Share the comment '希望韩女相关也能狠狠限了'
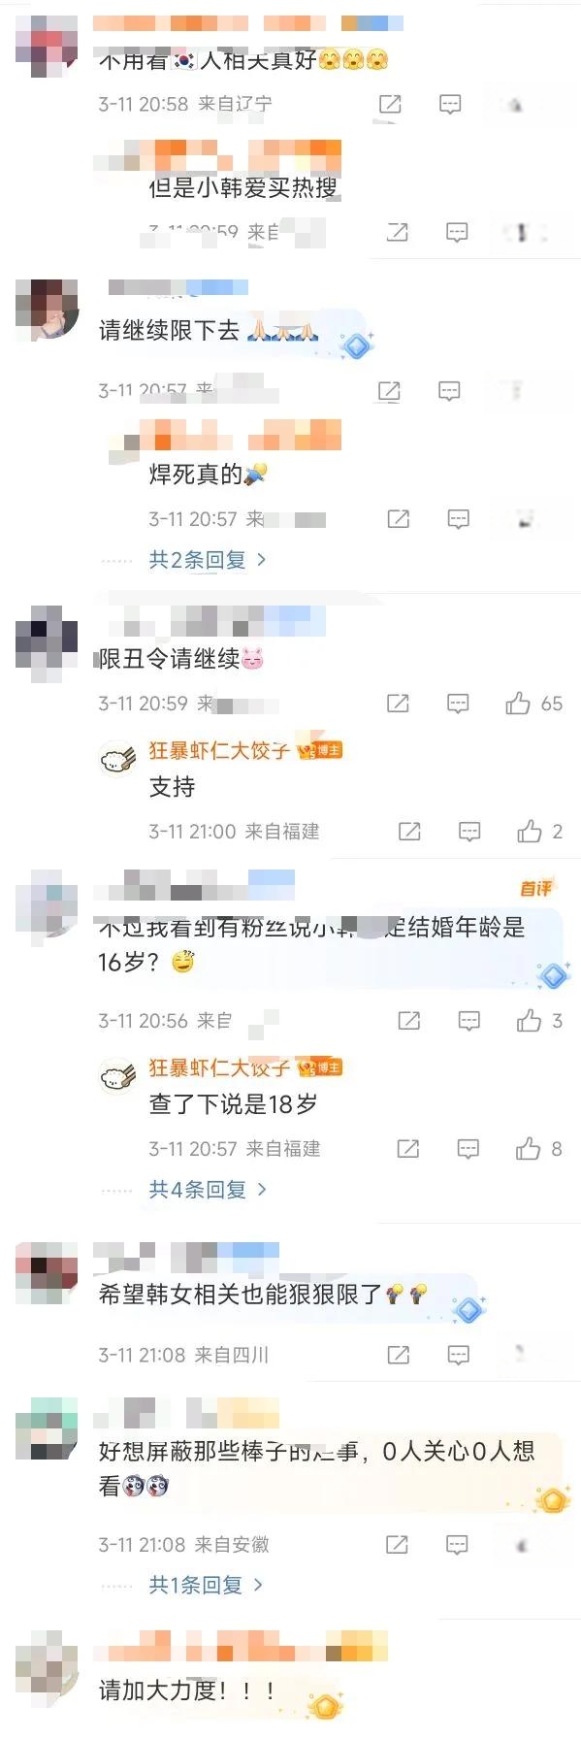Screen dimensions: 581x1739 398,1355
